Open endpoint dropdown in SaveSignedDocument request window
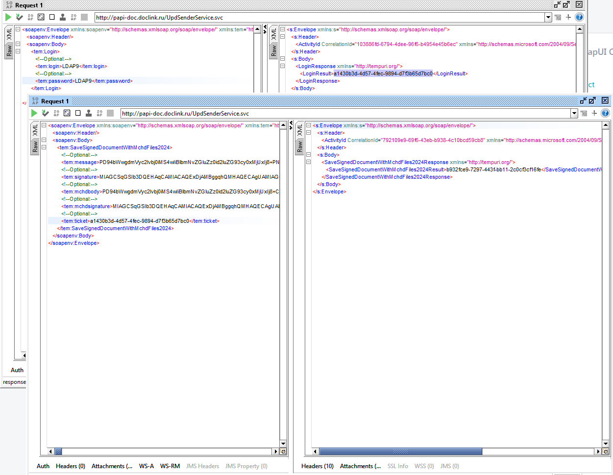 (574, 113)
